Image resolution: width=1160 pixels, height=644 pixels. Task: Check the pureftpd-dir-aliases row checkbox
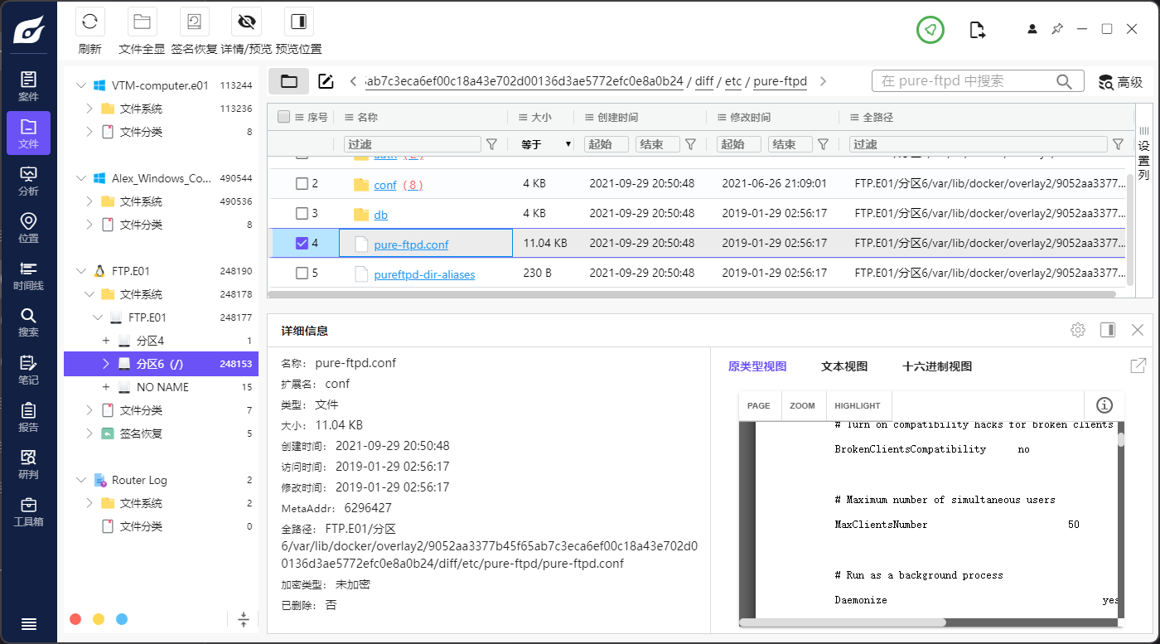[x=302, y=274]
